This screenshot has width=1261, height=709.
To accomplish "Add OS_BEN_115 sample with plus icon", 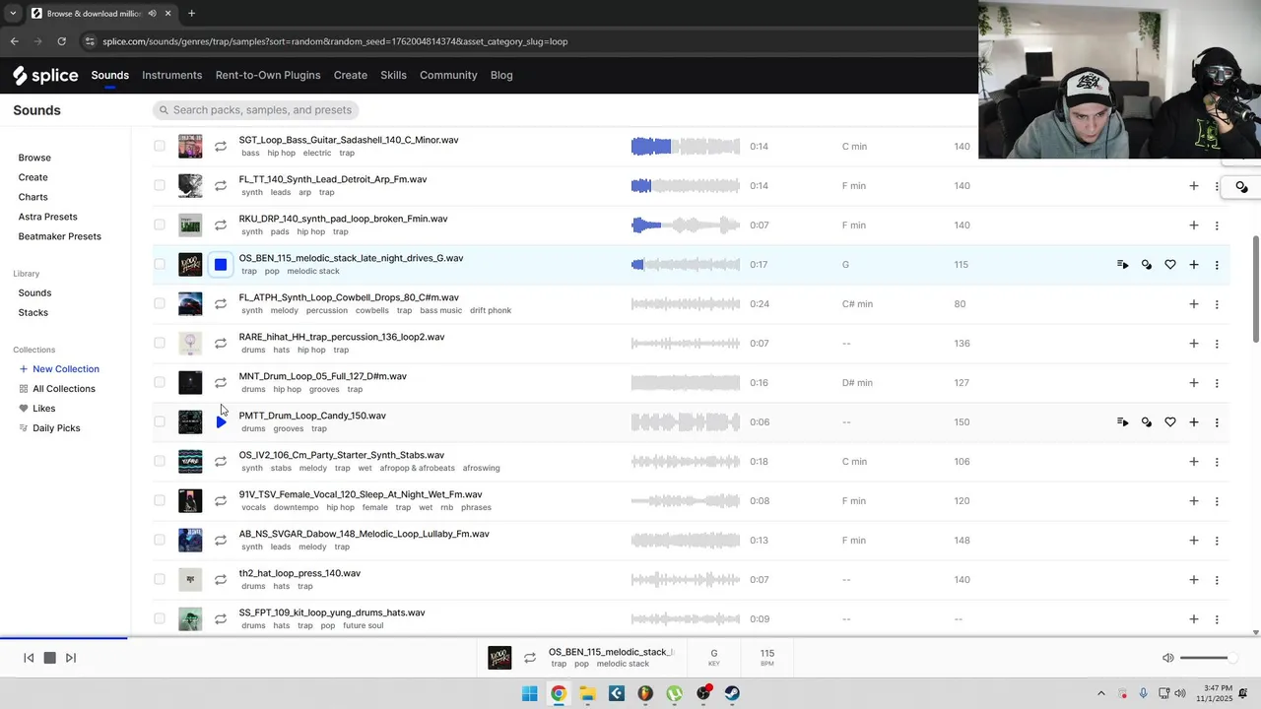I will (x=1193, y=264).
